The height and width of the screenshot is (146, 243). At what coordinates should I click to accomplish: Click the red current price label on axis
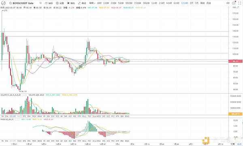click(236, 61)
